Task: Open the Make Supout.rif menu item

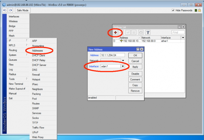Action: click(18, 89)
